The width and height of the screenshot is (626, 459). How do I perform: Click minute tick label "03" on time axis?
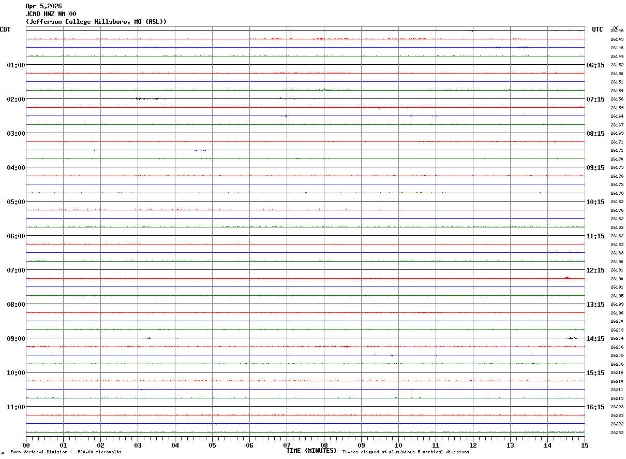(138, 445)
